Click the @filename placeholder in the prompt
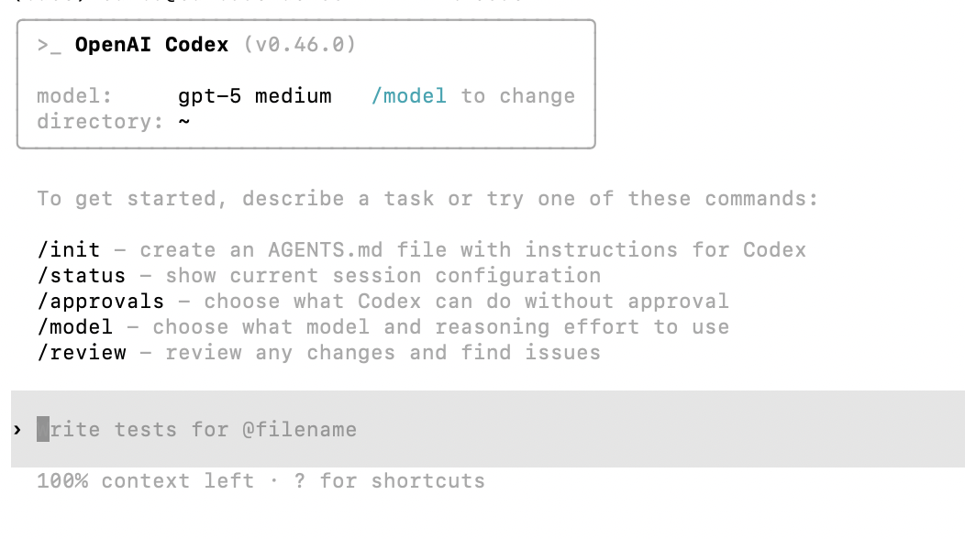This screenshot has width=965, height=539. (299, 429)
